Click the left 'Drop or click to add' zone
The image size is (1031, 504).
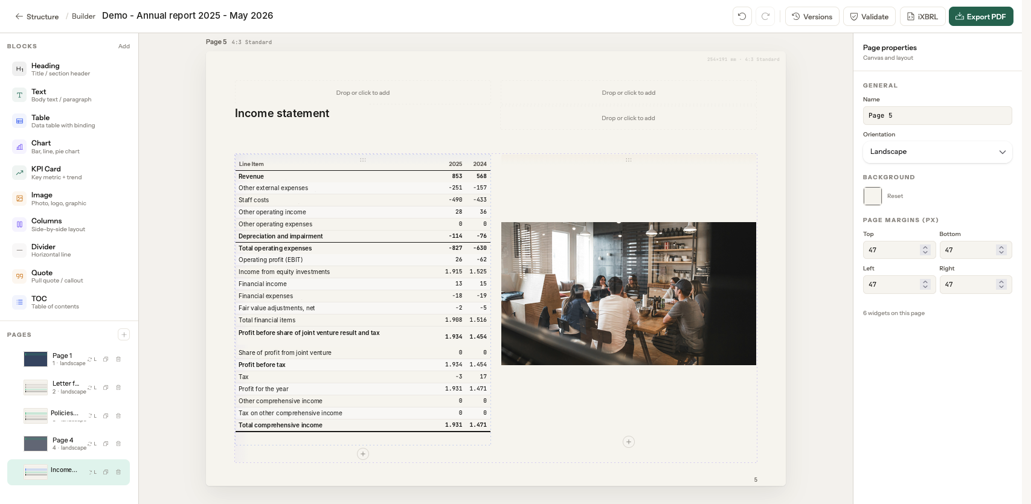click(363, 93)
